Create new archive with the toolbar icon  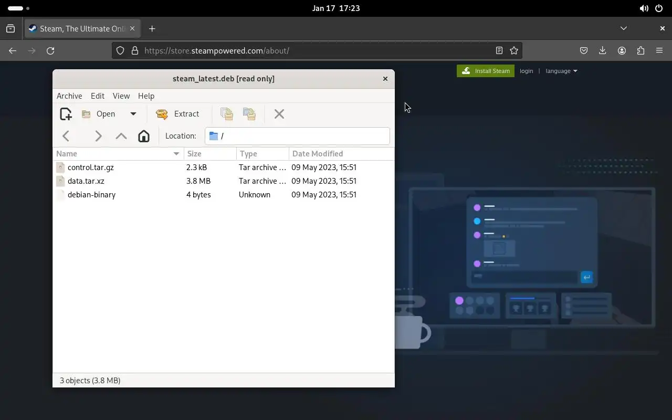(x=66, y=114)
